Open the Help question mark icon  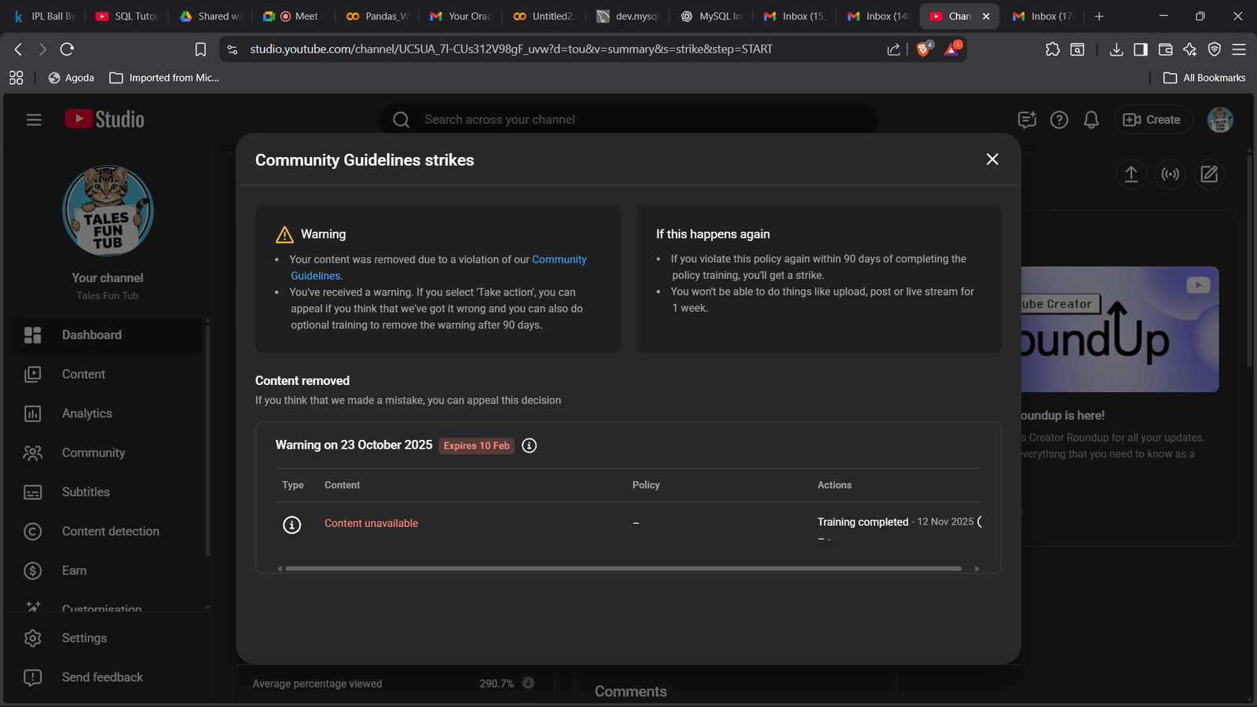pos(1059,119)
